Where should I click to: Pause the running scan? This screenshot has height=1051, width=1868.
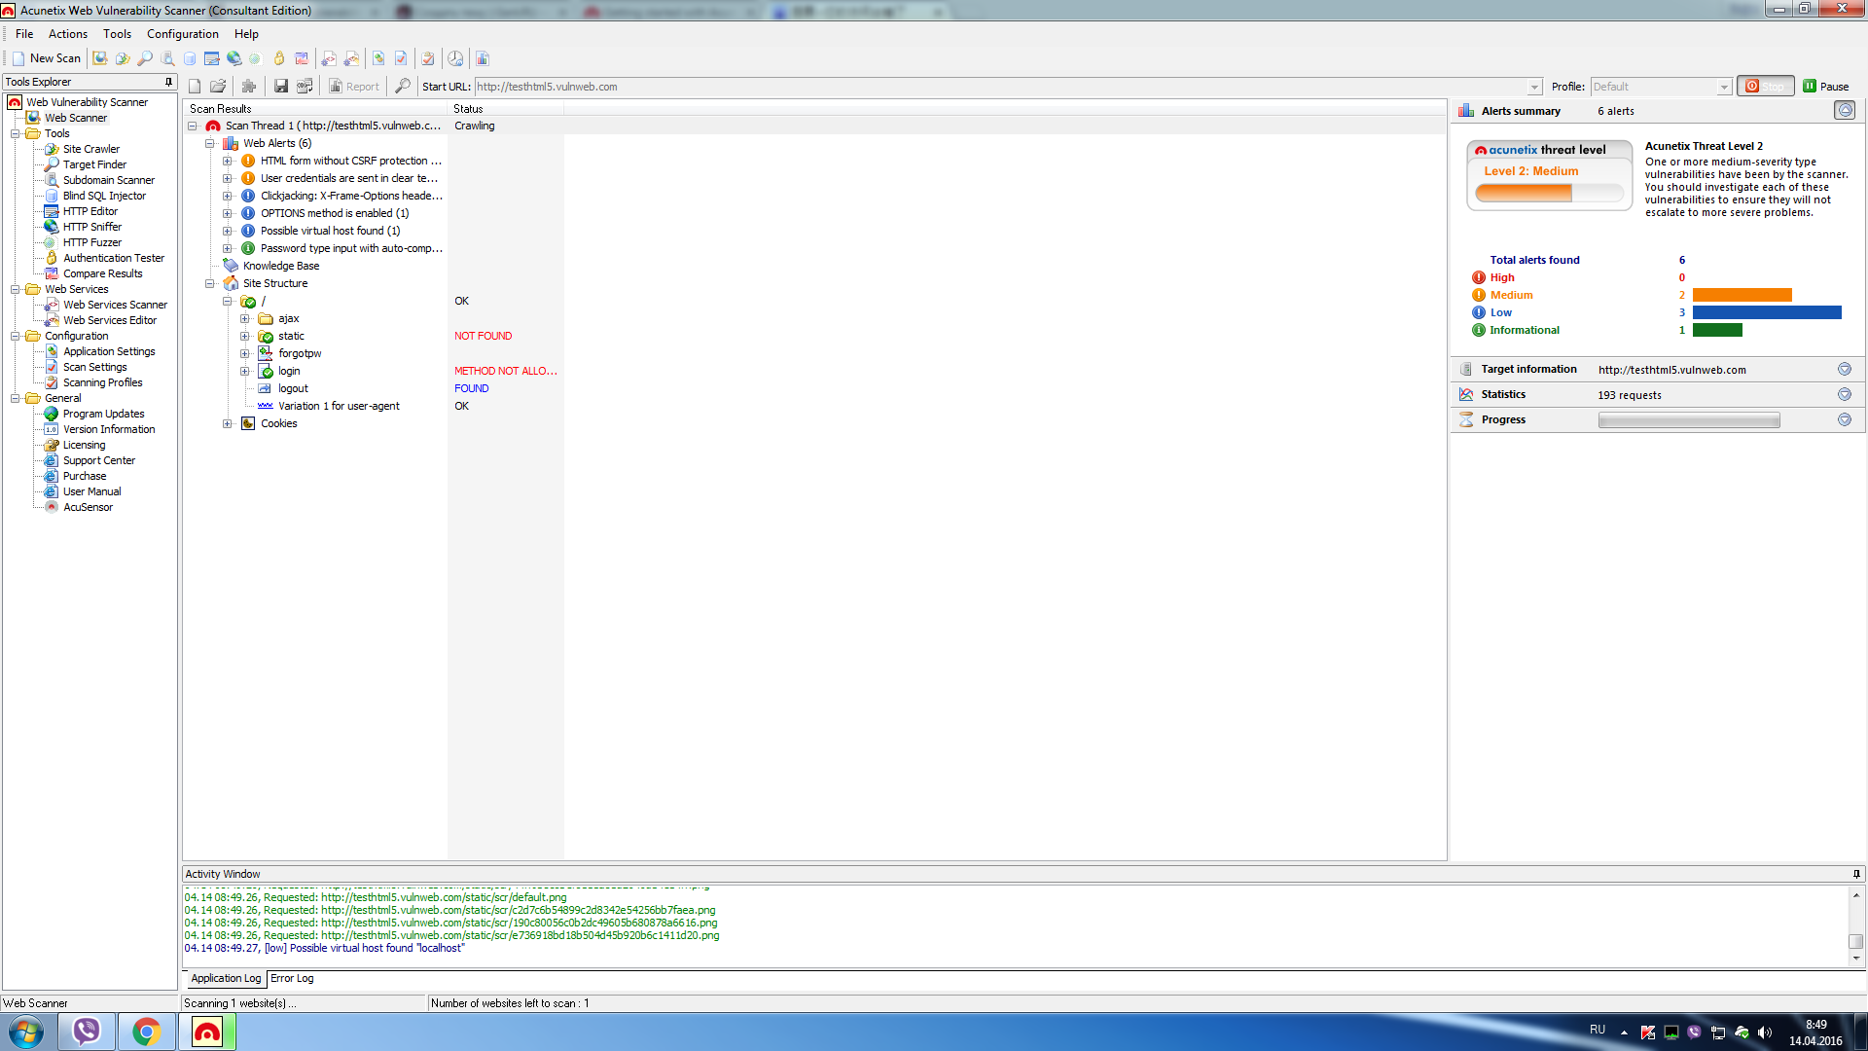[1826, 87]
